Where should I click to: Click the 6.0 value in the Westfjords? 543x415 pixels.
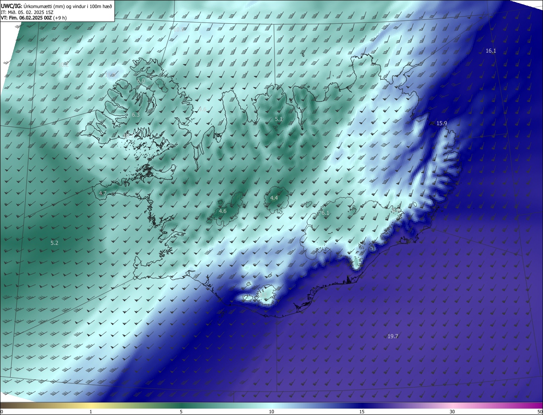pyautogui.click(x=141, y=81)
